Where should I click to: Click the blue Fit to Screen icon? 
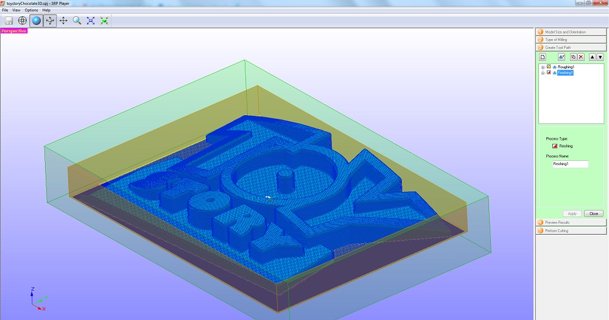tap(91, 21)
